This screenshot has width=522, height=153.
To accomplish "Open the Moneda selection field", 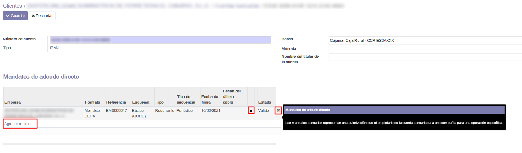I will pyautogui.click(x=425, y=49).
